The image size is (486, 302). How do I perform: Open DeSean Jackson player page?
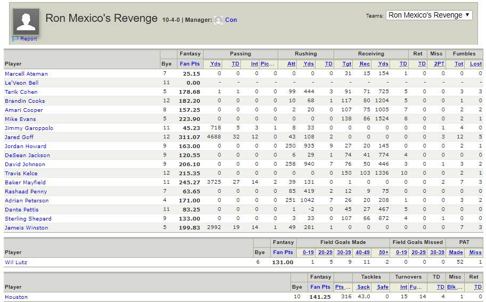coord(27,155)
